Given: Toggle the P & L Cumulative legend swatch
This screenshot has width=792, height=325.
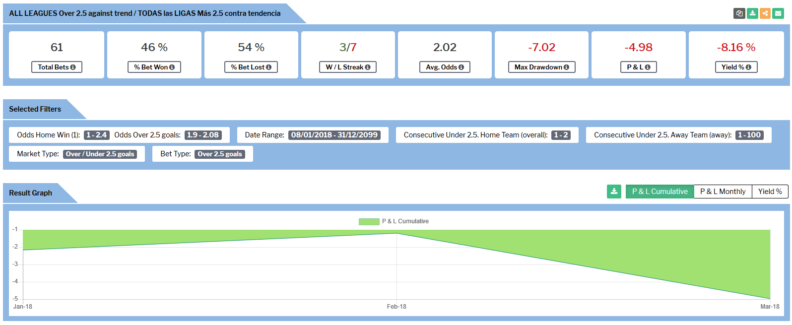Looking at the screenshot, I should tap(369, 221).
